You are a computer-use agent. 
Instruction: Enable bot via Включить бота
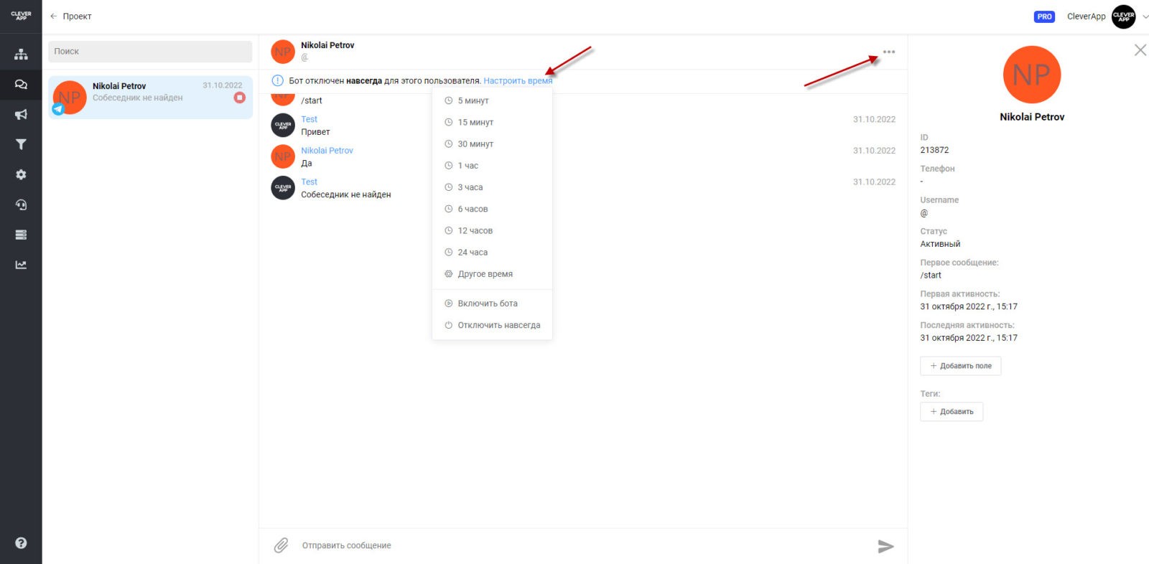tap(487, 304)
